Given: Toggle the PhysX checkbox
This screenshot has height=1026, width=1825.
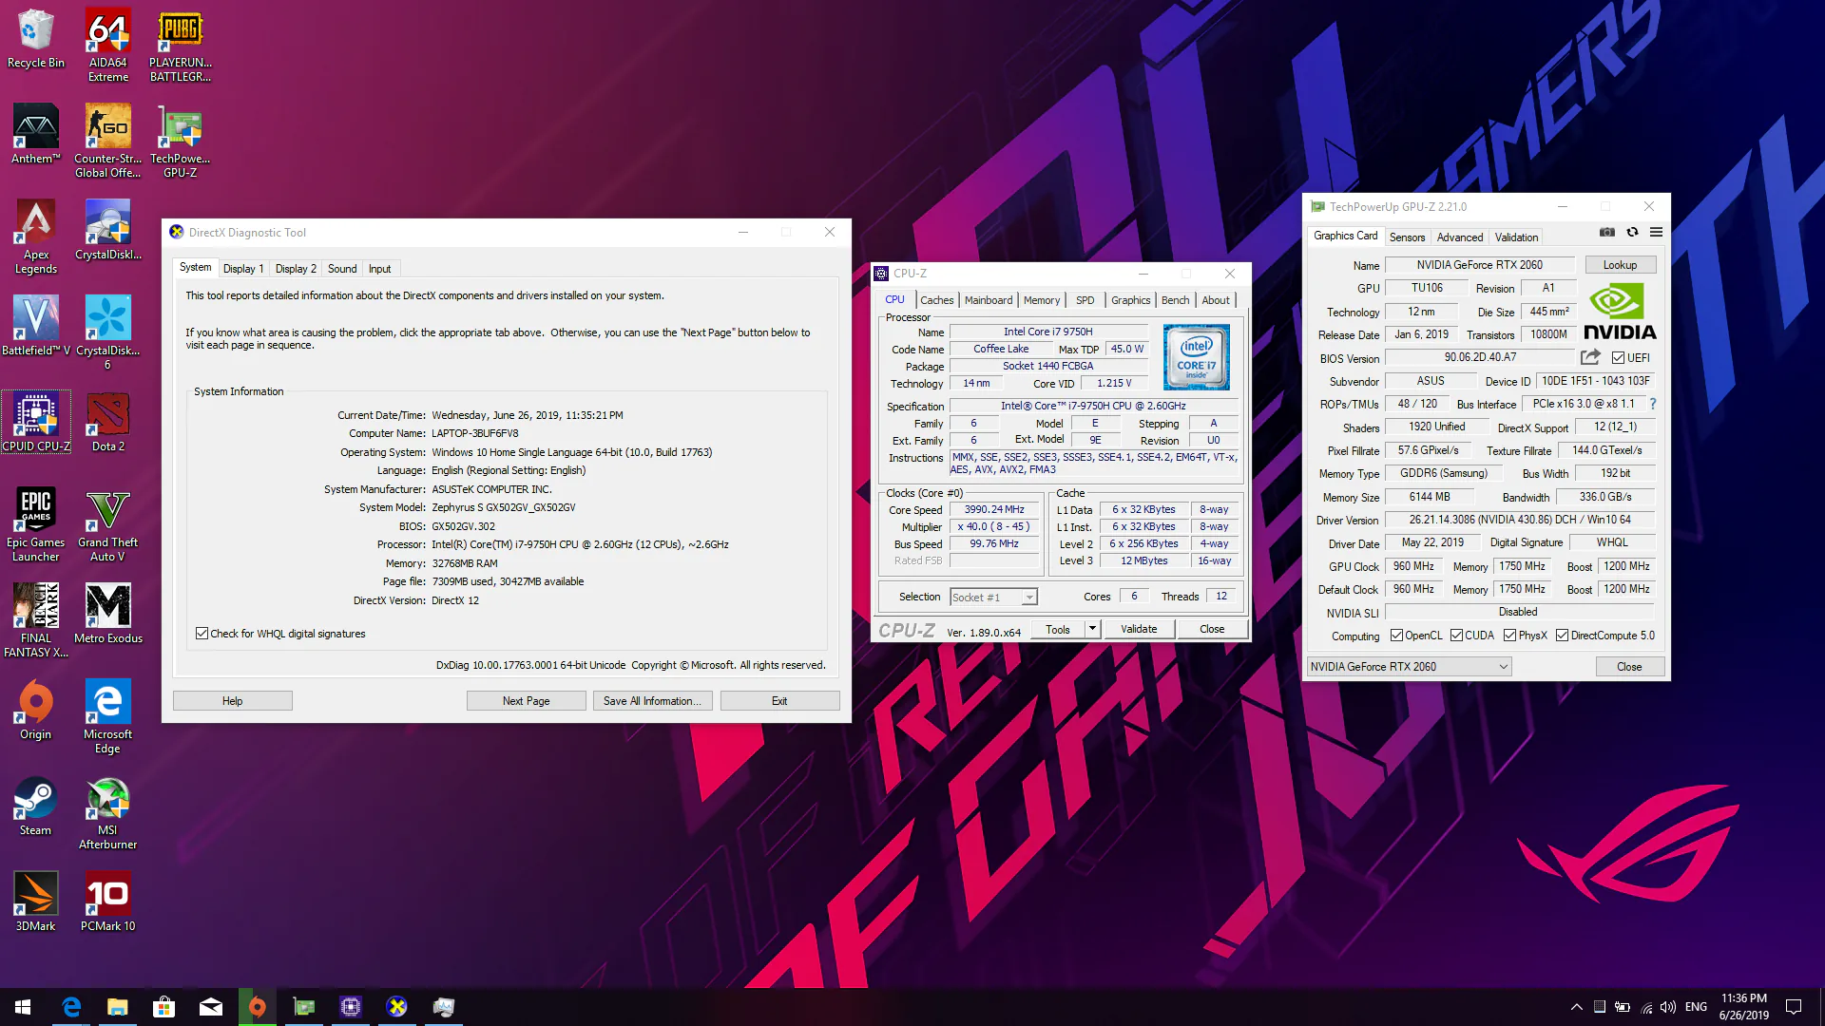Looking at the screenshot, I should (x=1509, y=636).
